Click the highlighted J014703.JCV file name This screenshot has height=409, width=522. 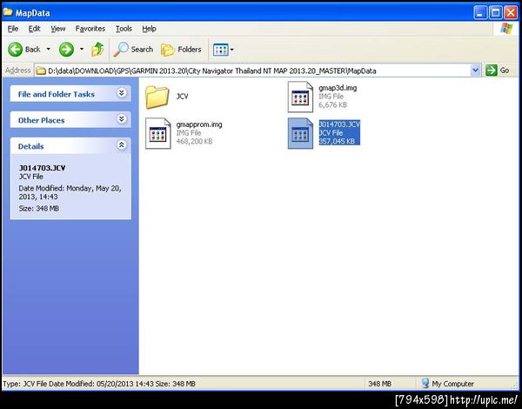point(339,124)
